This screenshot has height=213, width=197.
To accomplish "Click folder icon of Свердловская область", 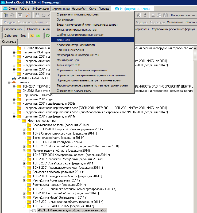I will 29,125.
